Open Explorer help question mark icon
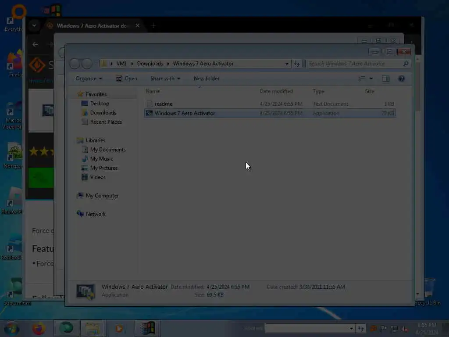The image size is (449, 337). click(x=402, y=79)
